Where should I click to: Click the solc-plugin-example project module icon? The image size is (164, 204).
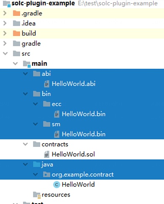(x=7, y=3)
